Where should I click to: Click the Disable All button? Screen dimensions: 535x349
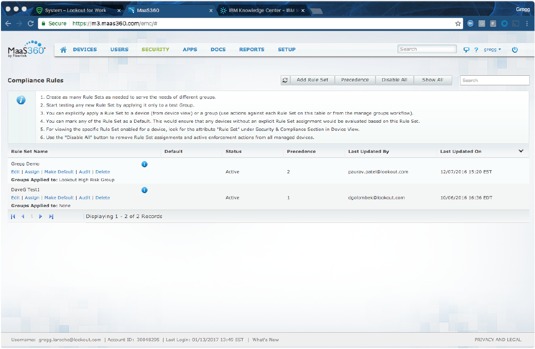pos(395,80)
